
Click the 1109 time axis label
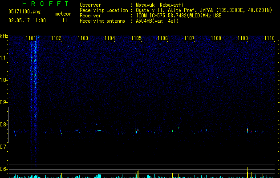pos(243,38)
